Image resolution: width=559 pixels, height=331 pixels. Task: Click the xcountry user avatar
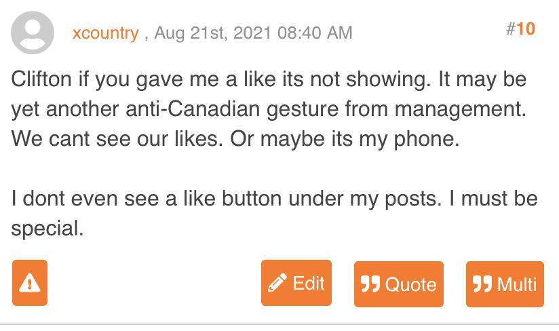tap(33, 33)
